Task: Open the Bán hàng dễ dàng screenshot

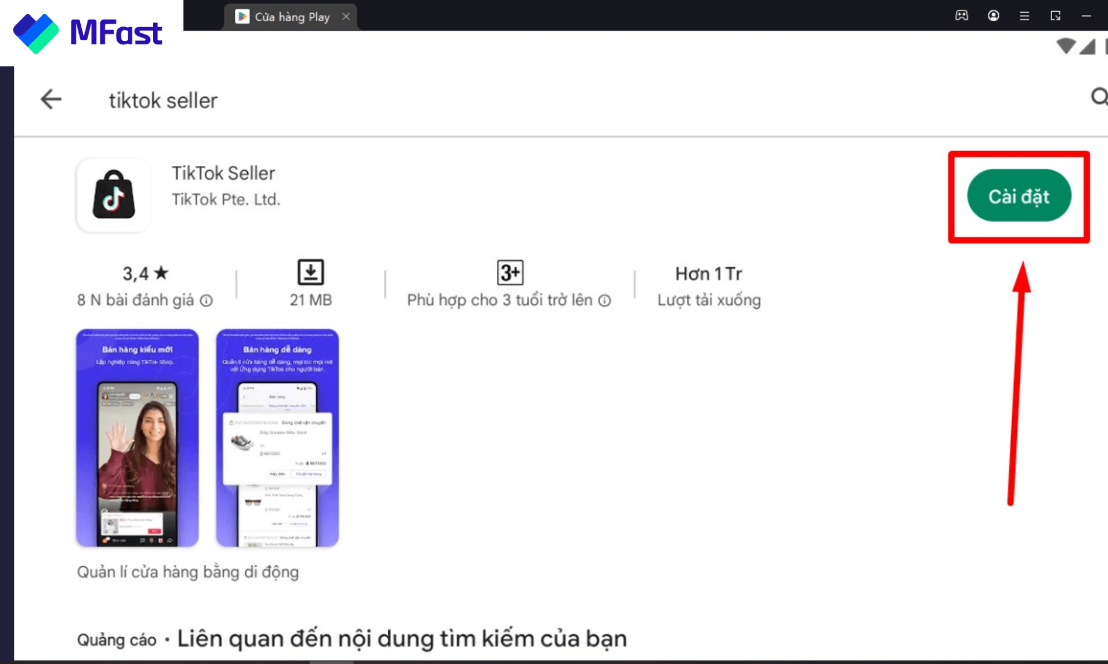Action: (x=277, y=437)
